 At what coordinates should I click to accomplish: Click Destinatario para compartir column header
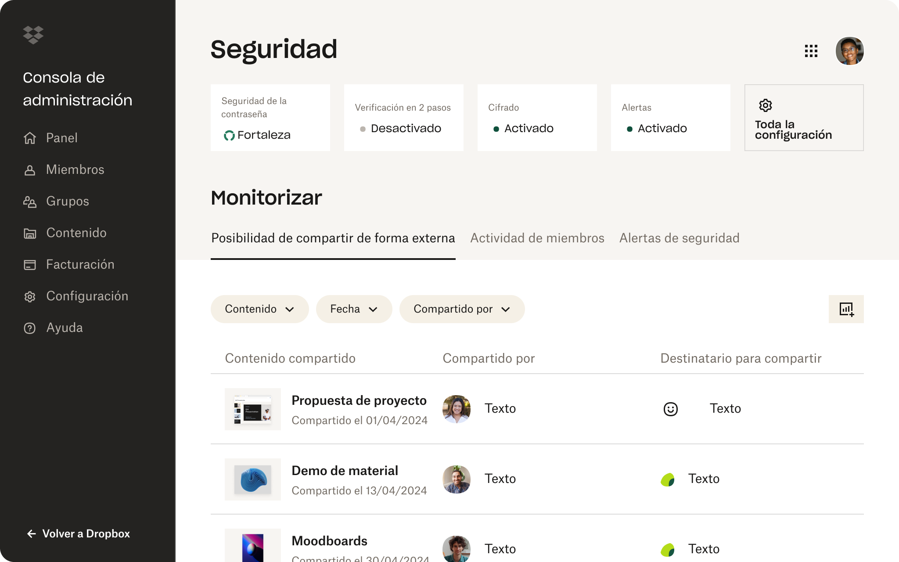pos(741,359)
